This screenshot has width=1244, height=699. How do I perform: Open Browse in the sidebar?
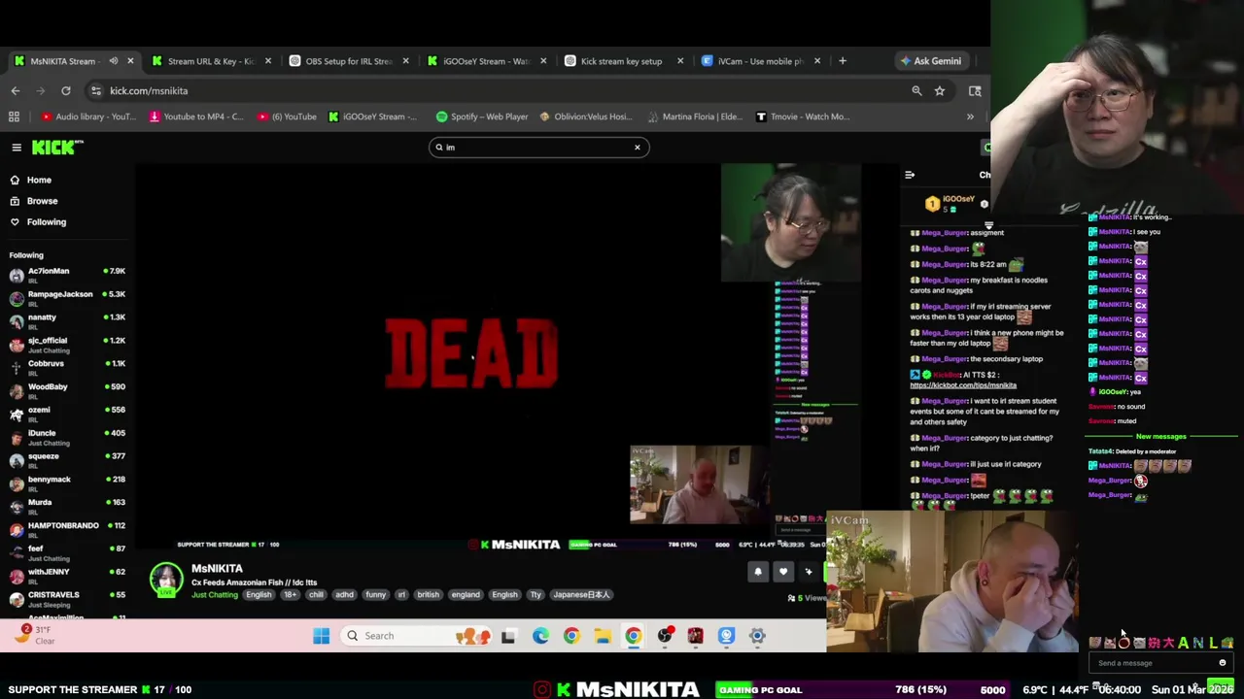(42, 201)
